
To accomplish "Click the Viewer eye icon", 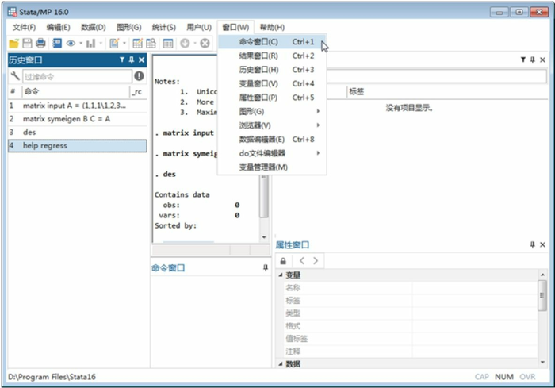I will [x=71, y=43].
